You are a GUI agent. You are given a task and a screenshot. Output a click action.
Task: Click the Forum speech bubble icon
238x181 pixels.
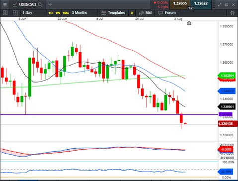[160, 13]
